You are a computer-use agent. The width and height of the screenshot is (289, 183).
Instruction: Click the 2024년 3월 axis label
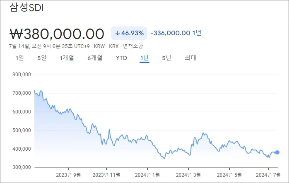188,175
